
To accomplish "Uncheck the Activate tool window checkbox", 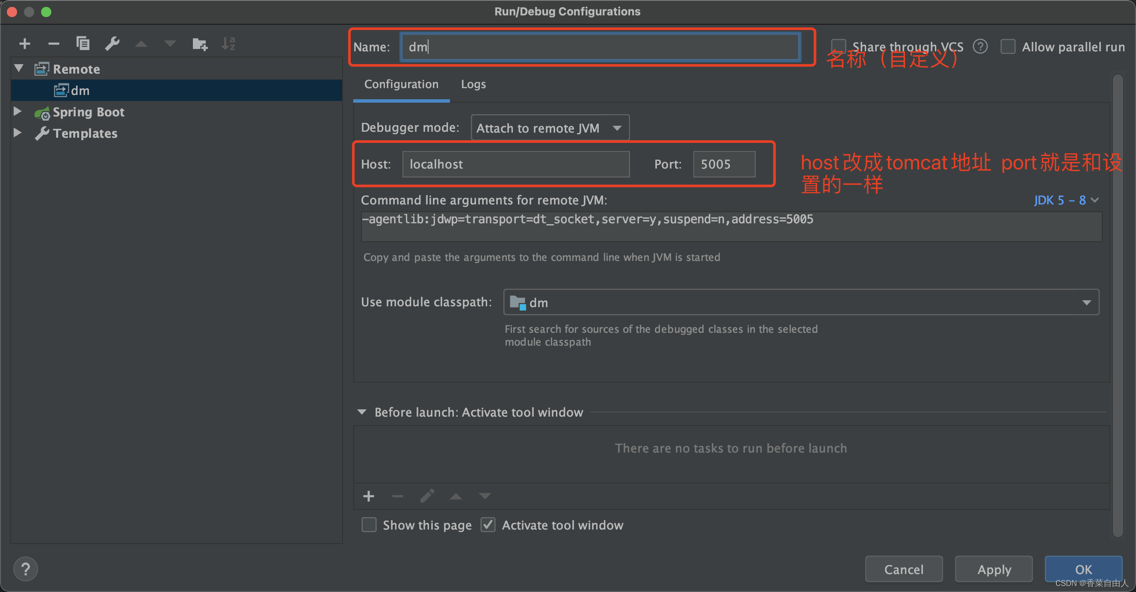I will point(488,525).
